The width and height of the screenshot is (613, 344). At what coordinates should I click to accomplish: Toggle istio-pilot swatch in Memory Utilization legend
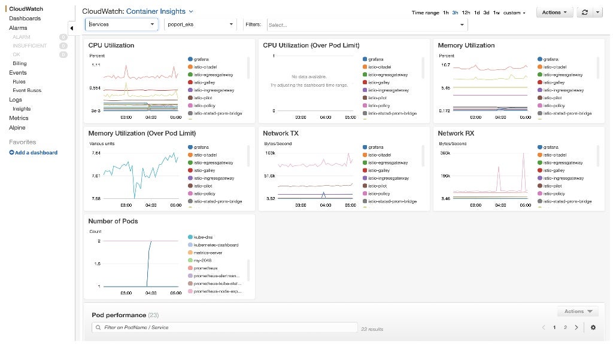(540, 98)
